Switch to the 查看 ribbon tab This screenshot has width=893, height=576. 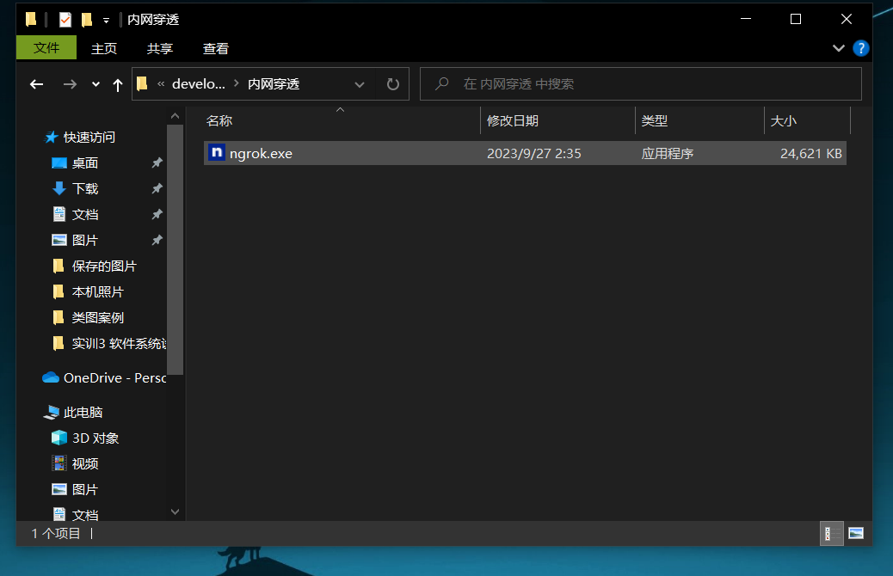[x=215, y=48]
